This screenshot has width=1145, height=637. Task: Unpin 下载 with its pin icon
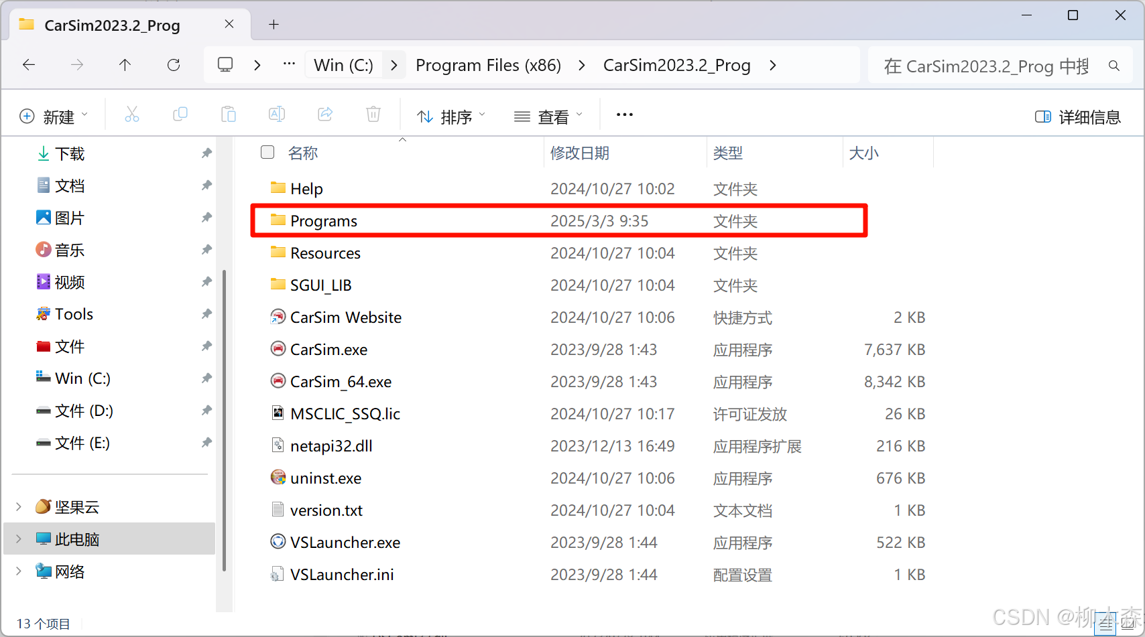[206, 153]
